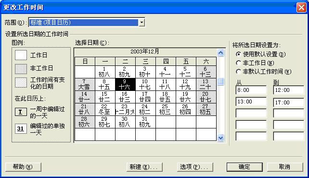This screenshot has height=178, width=309.
Task: Select December 20 廿七 cell
Action: [x=206, y=97]
